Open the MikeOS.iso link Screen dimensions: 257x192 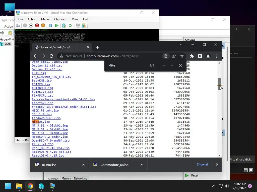coord(41,122)
